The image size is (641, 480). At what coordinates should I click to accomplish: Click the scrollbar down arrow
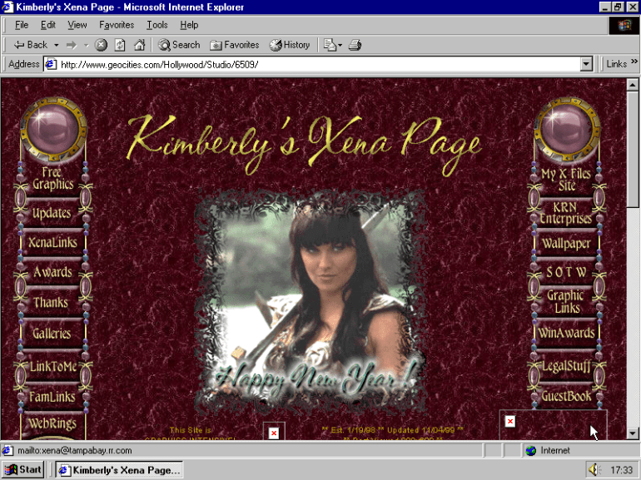pos(633,433)
